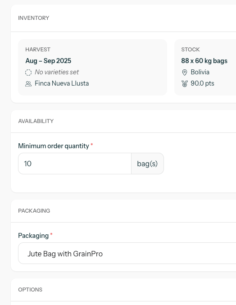The height and width of the screenshot is (305, 236).
Task: Click the Aug – Sep 2025 harvest date
Action: tap(48, 61)
